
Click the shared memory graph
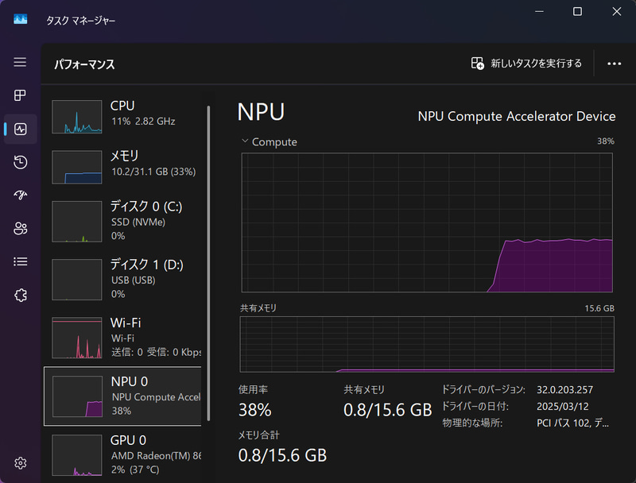click(427, 343)
